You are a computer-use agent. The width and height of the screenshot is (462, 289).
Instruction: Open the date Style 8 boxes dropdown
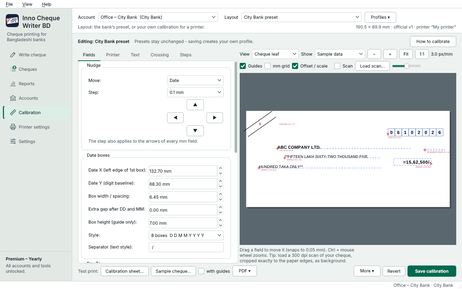[x=186, y=235]
